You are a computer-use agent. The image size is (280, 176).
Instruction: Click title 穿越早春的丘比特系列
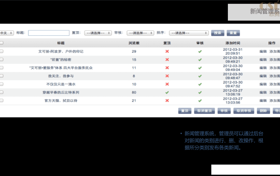coord(61,92)
